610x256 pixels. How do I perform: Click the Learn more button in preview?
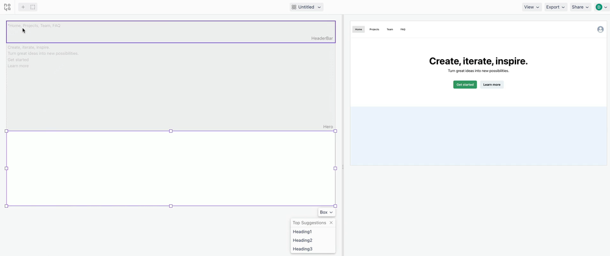point(492,85)
